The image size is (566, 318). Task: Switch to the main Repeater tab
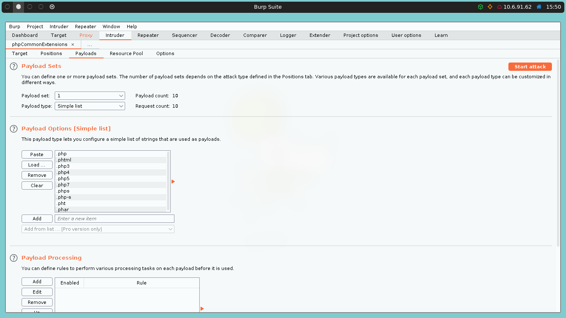coord(148,35)
